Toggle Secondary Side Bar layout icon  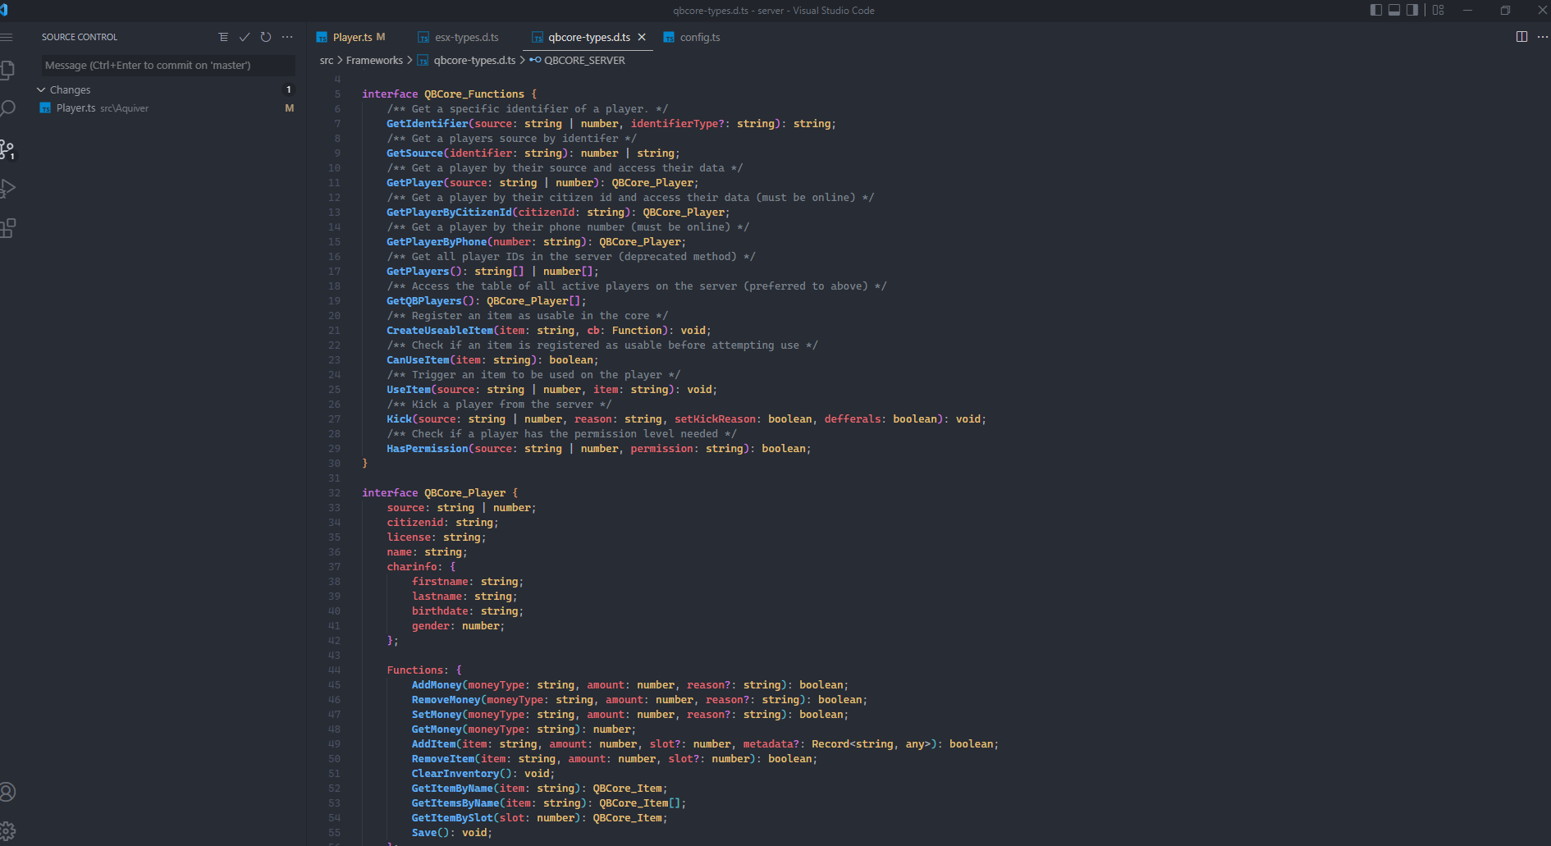(x=1412, y=10)
